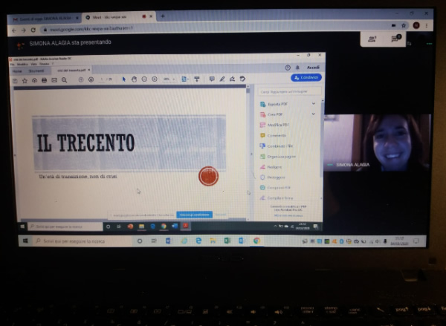
Task: Click the blue Condividi button
Action: [306, 77]
